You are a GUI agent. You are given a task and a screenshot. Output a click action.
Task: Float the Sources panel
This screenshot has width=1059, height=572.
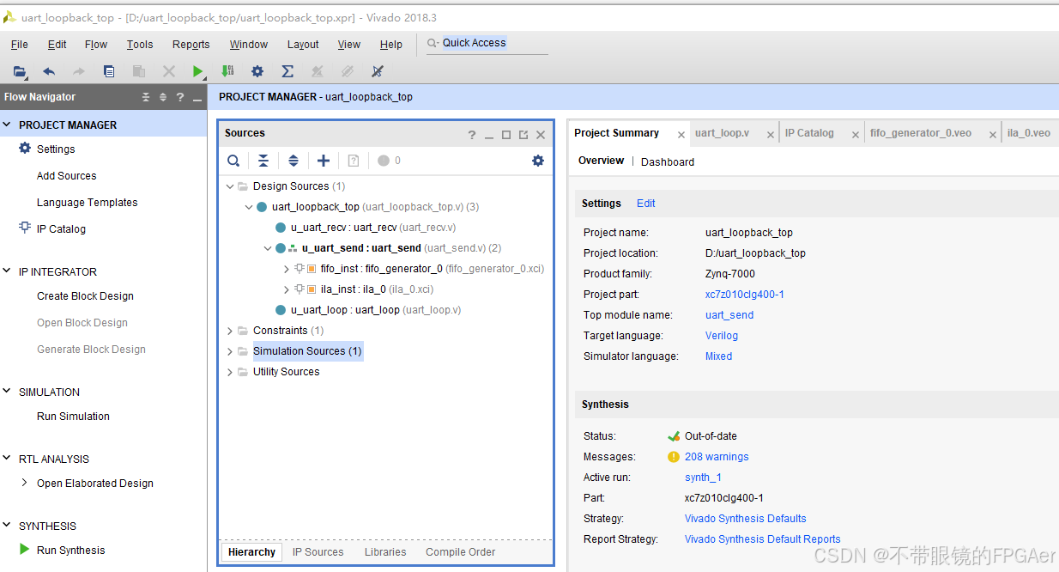[523, 135]
